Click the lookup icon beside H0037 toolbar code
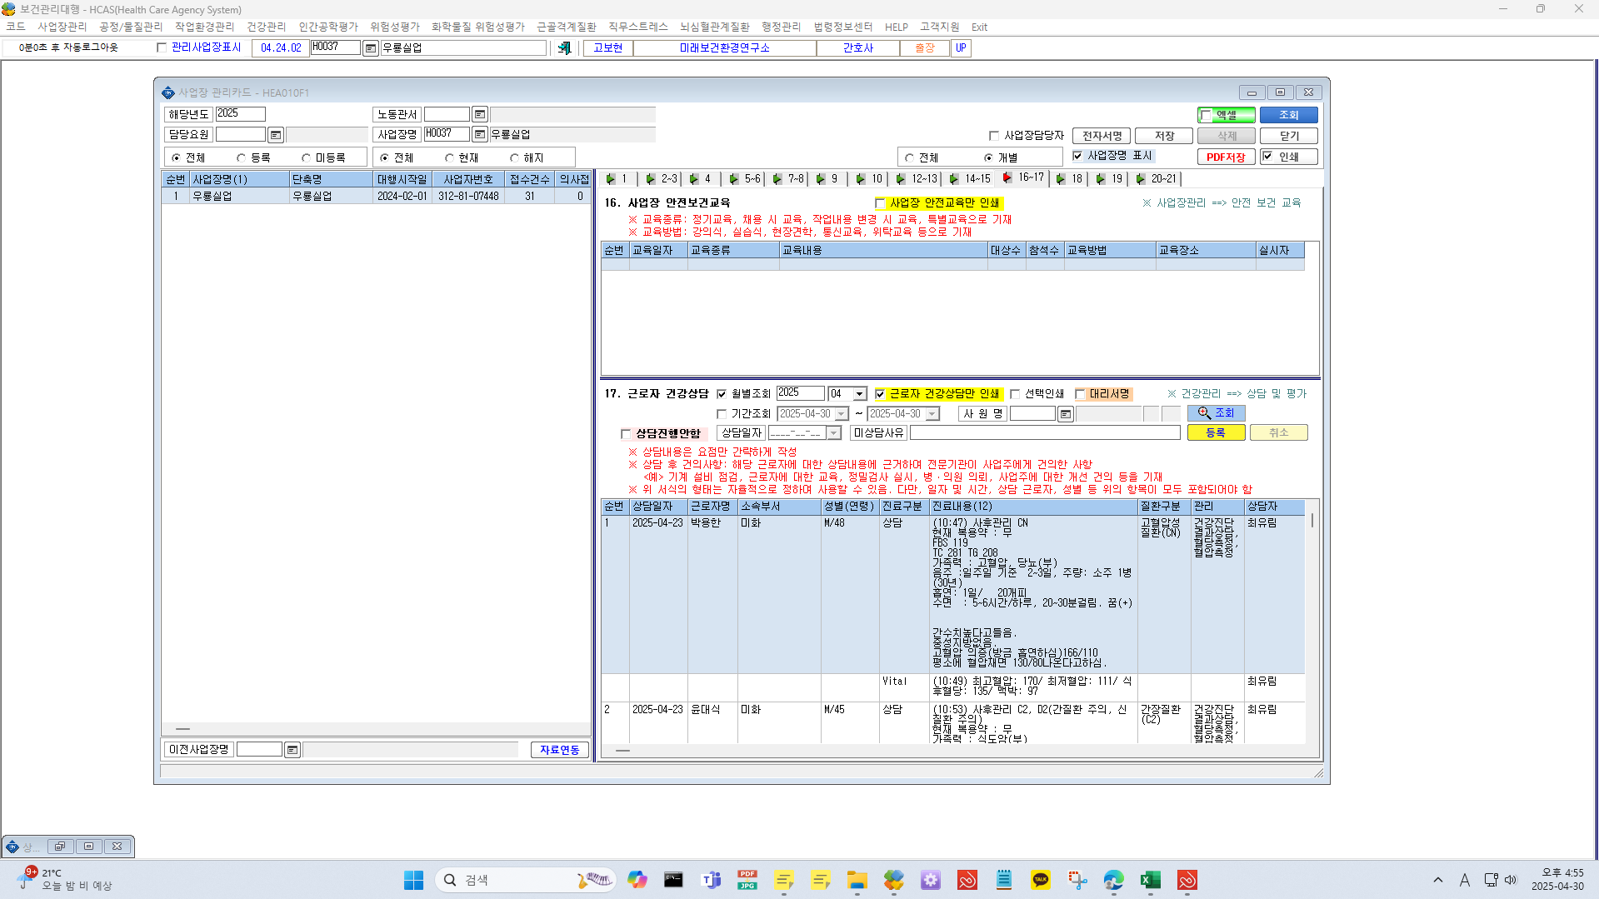The image size is (1599, 899). 371,48
